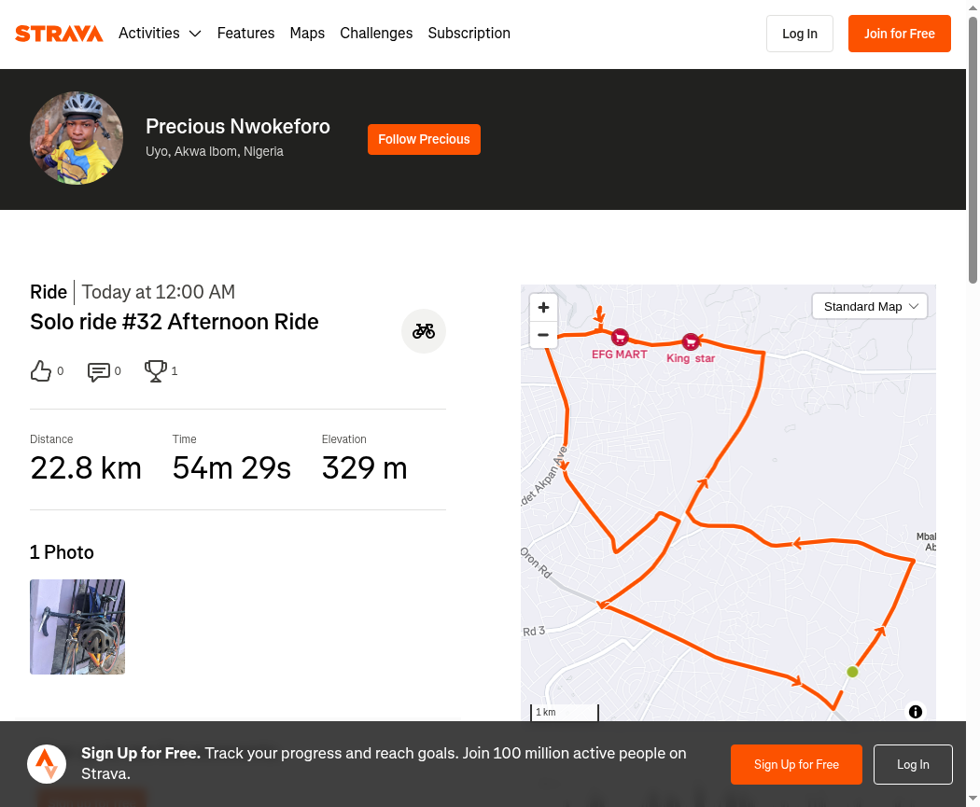Click the trophy achievements icon

click(x=155, y=371)
